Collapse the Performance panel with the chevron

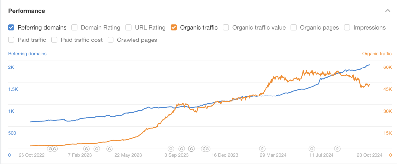[x=388, y=11]
